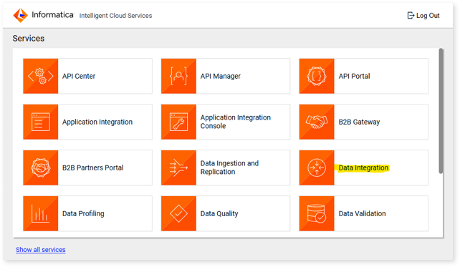Open the highlighted Data Integration tile label

[x=363, y=168]
